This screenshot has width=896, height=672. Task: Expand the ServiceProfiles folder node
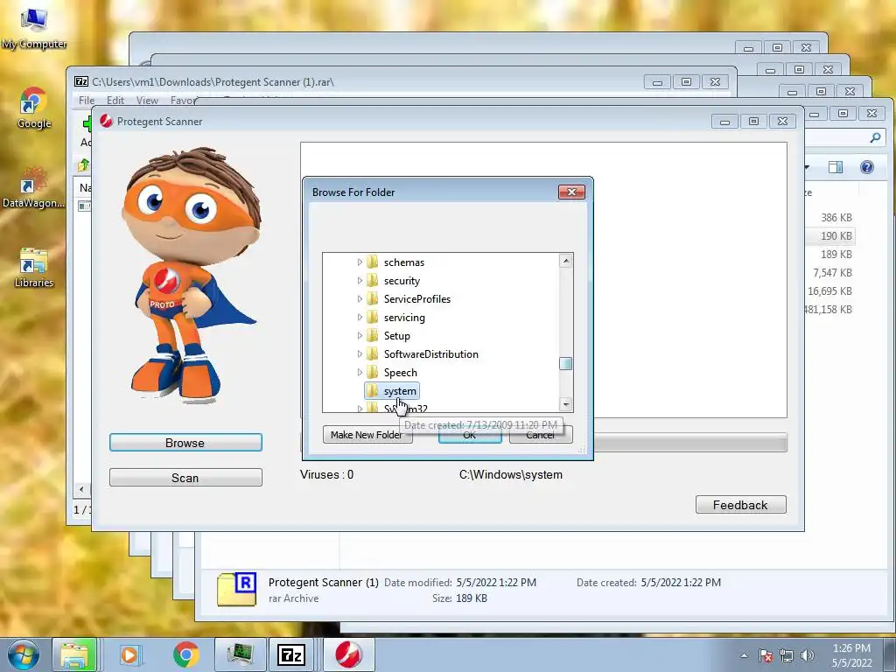pyautogui.click(x=360, y=299)
